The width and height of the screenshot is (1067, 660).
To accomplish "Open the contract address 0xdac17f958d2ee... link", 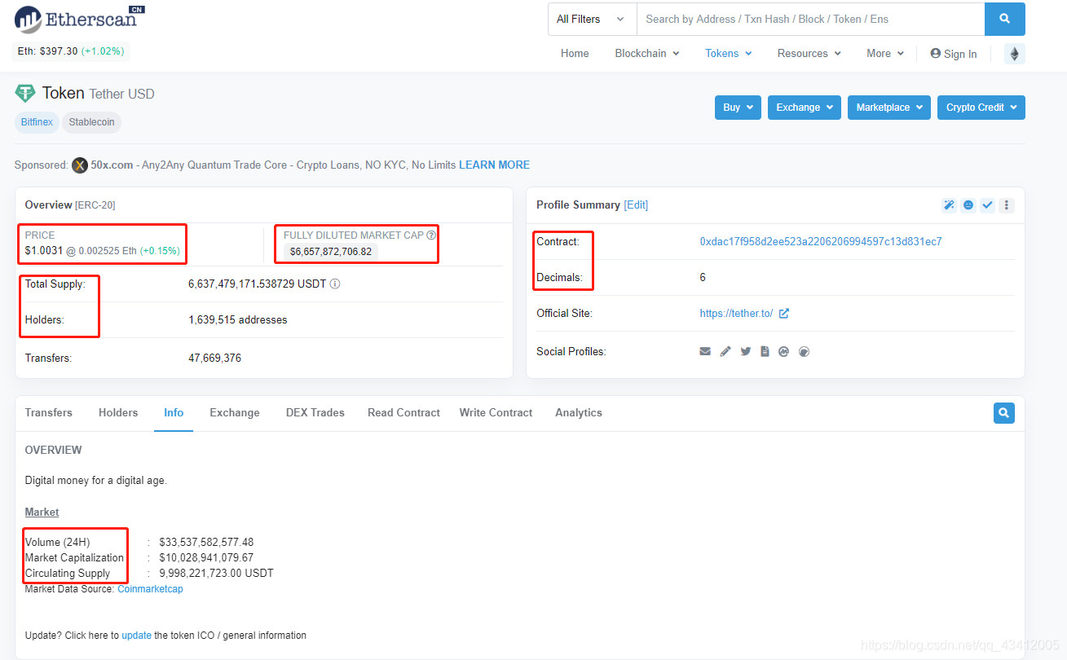I will pyautogui.click(x=821, y=242).
